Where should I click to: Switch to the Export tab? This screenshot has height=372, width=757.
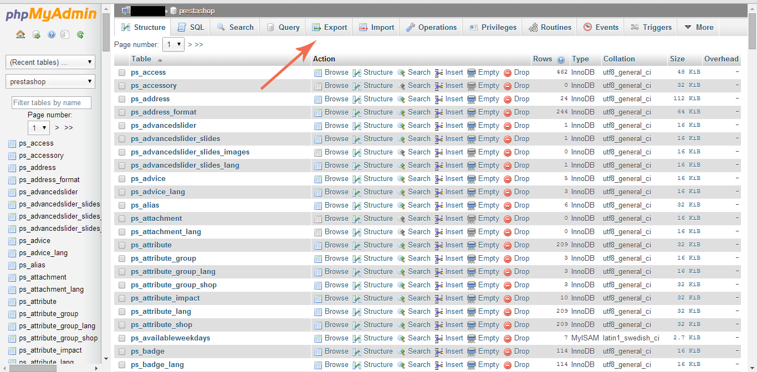329,27
